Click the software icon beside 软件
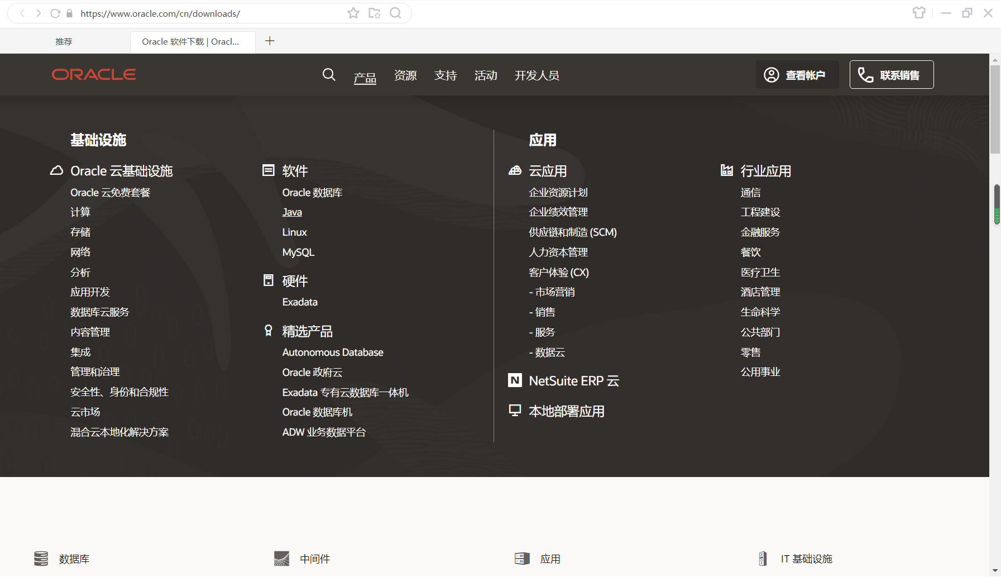Image resolution: width=1001 pixels, height=577 pixels. coord(269,170)
